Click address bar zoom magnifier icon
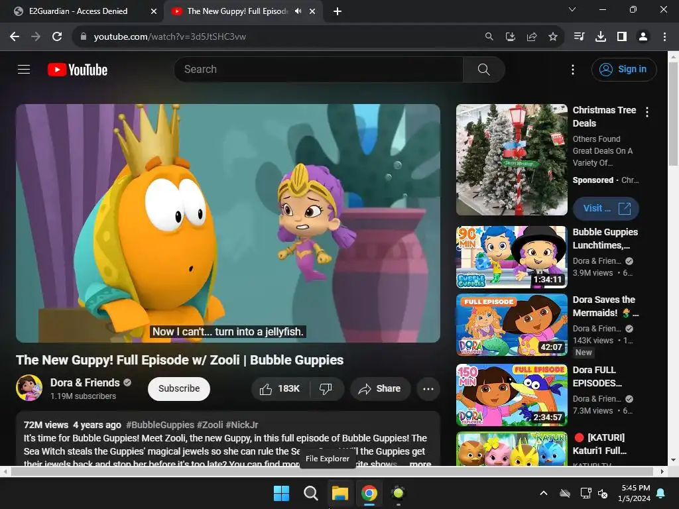 (489, 37)
